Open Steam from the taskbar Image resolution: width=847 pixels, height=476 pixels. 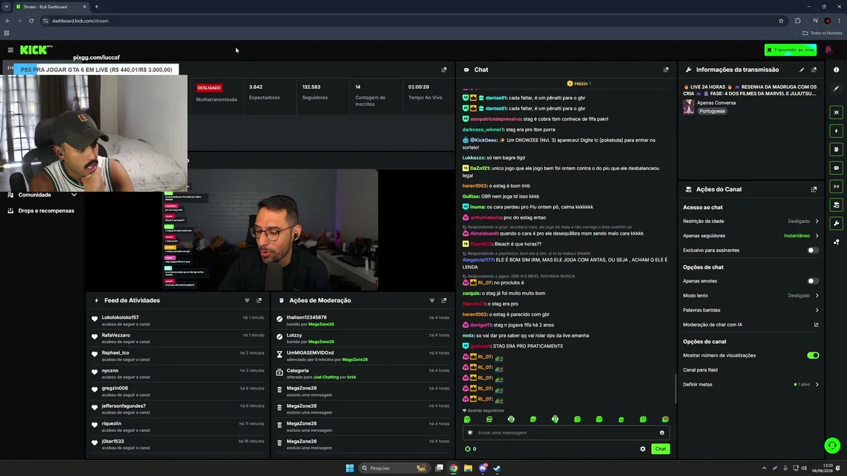(497, 468)
